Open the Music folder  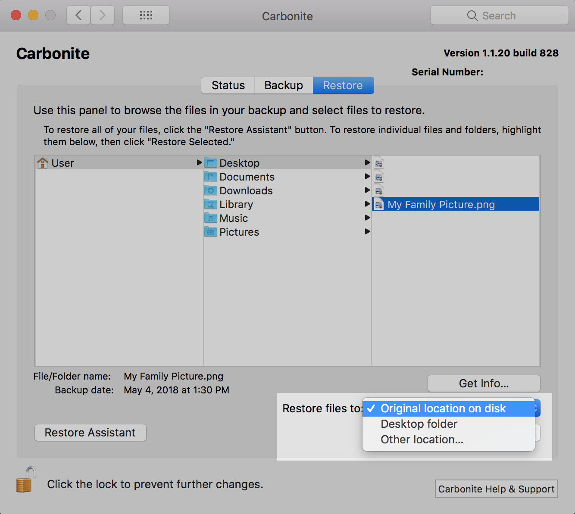[234, 218]
